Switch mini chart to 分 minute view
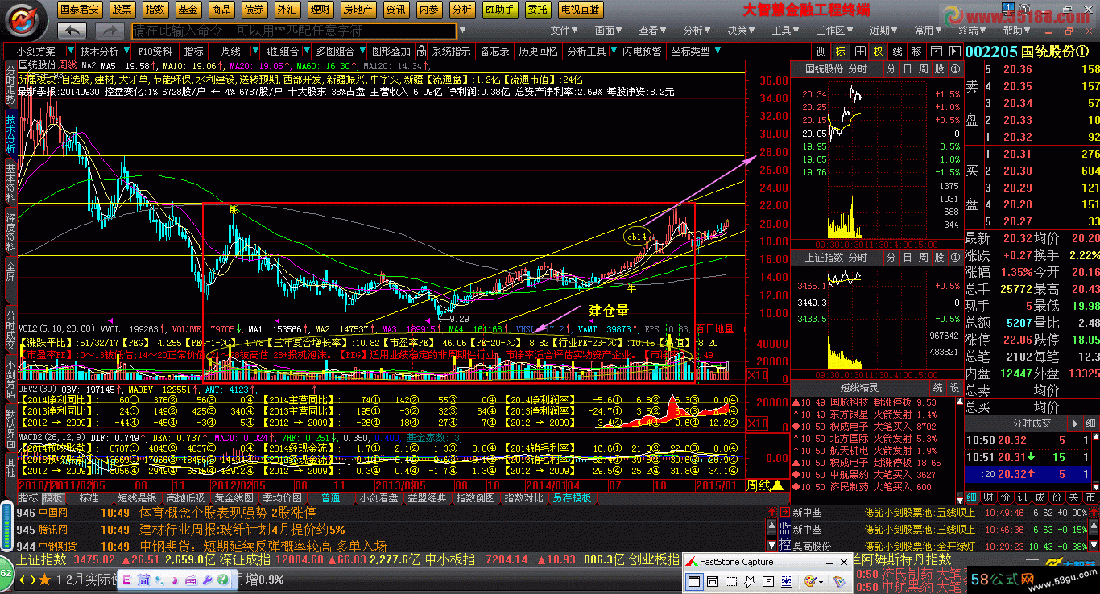The height and width of the screenshot is (594, 1100). coord(891,69)
